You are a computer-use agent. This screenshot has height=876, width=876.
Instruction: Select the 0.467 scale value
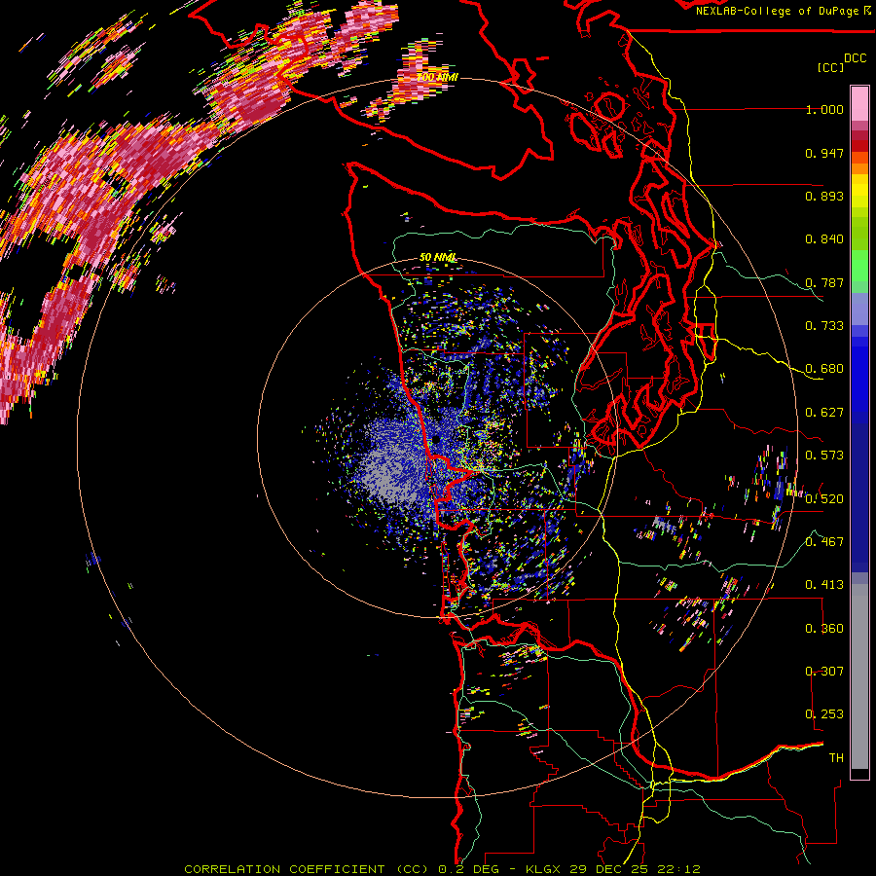tap(824, 541)
